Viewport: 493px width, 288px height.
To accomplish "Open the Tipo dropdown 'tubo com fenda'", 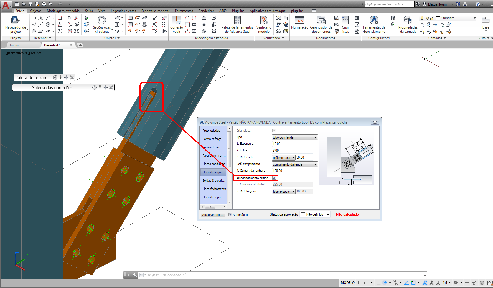I will pos(295,137).
